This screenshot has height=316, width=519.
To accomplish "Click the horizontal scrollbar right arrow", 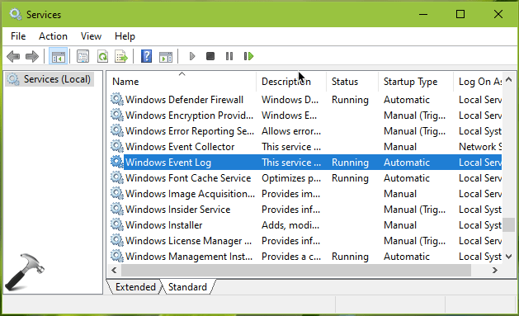I will (495, 271).
